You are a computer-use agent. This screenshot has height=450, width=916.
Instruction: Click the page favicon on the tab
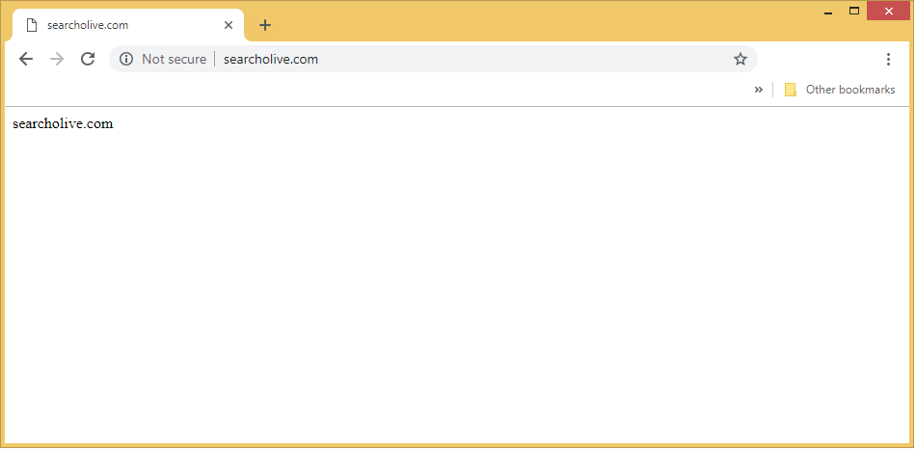tap(32, 25)
